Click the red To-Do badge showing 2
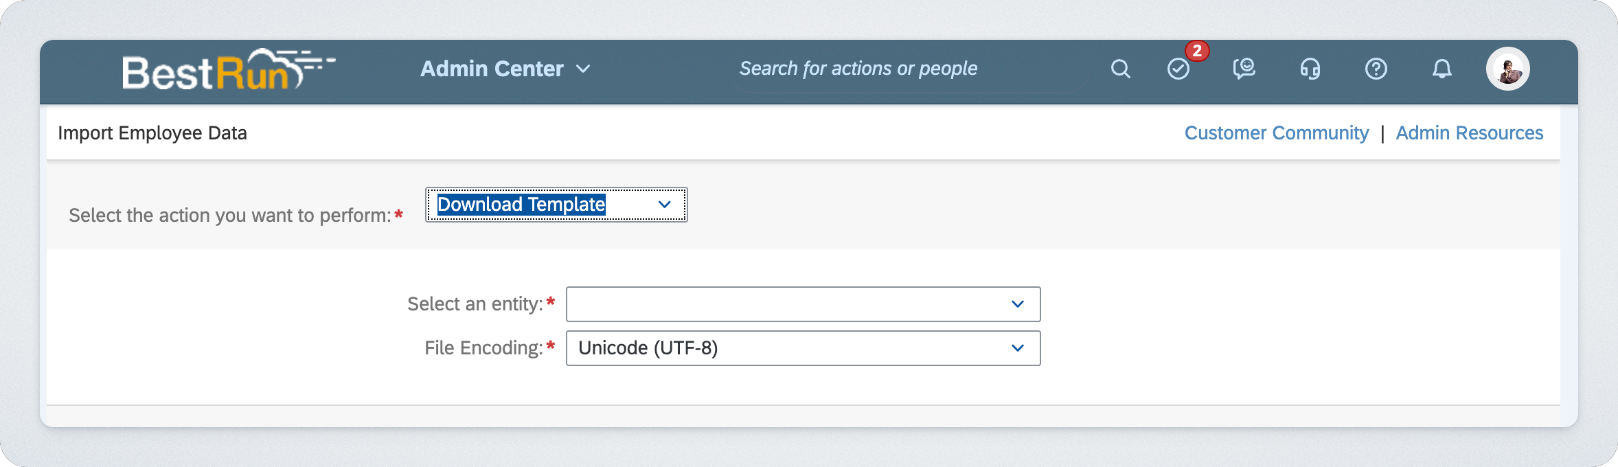The image size is (1618, 467). (1197, 51)
